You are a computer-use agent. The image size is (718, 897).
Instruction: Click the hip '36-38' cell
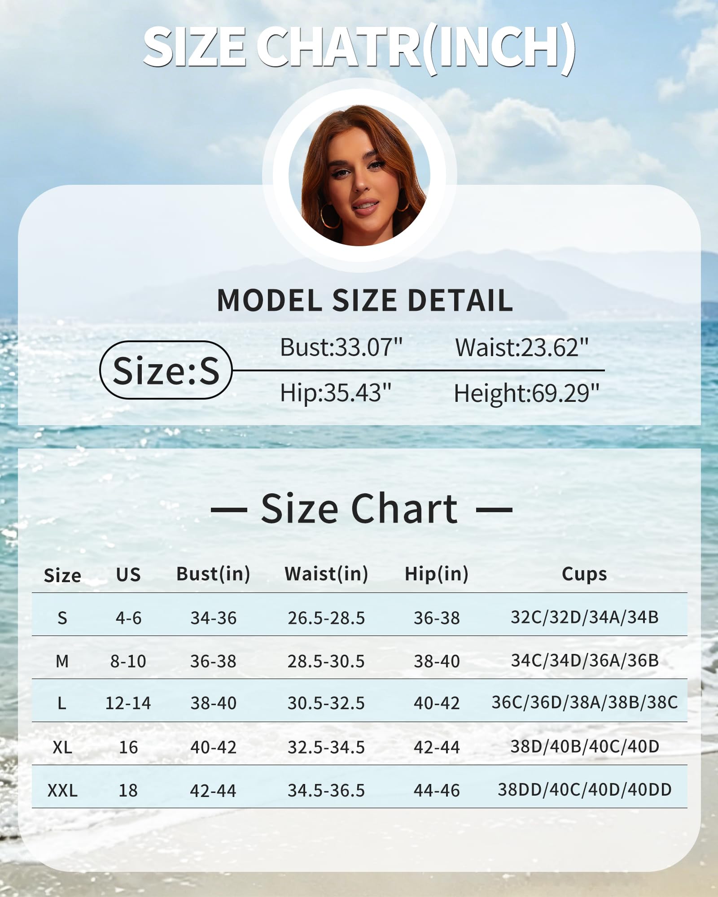point(437,618)
